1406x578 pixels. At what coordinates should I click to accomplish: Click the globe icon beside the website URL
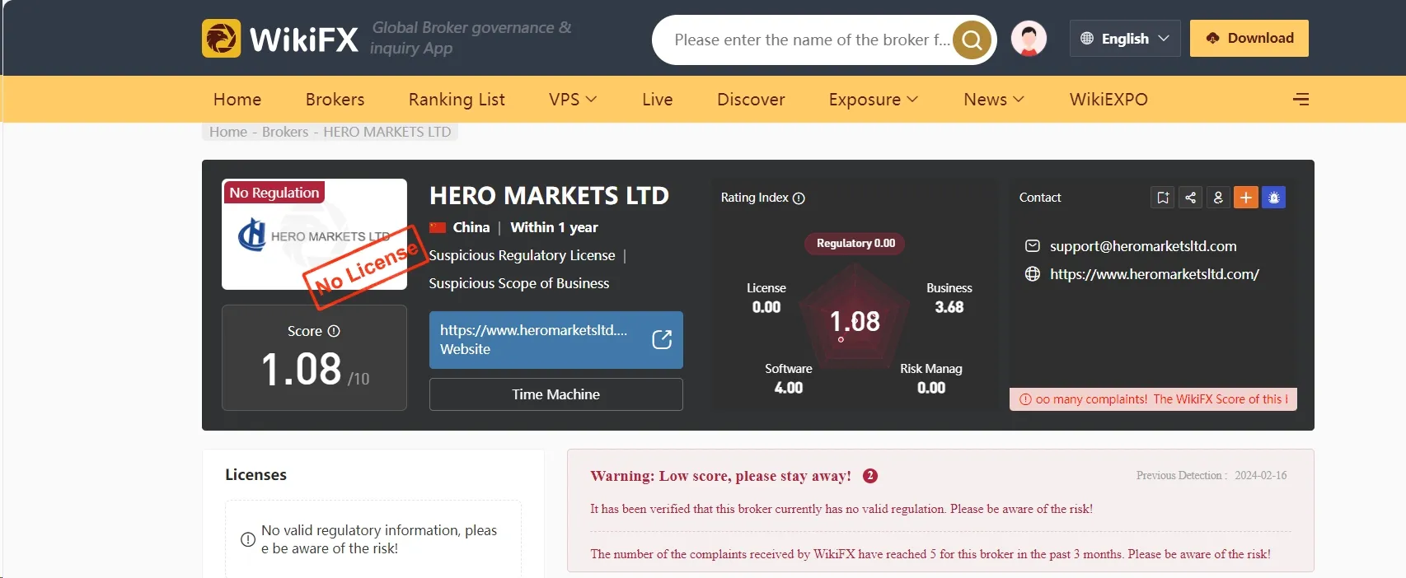1033,274
